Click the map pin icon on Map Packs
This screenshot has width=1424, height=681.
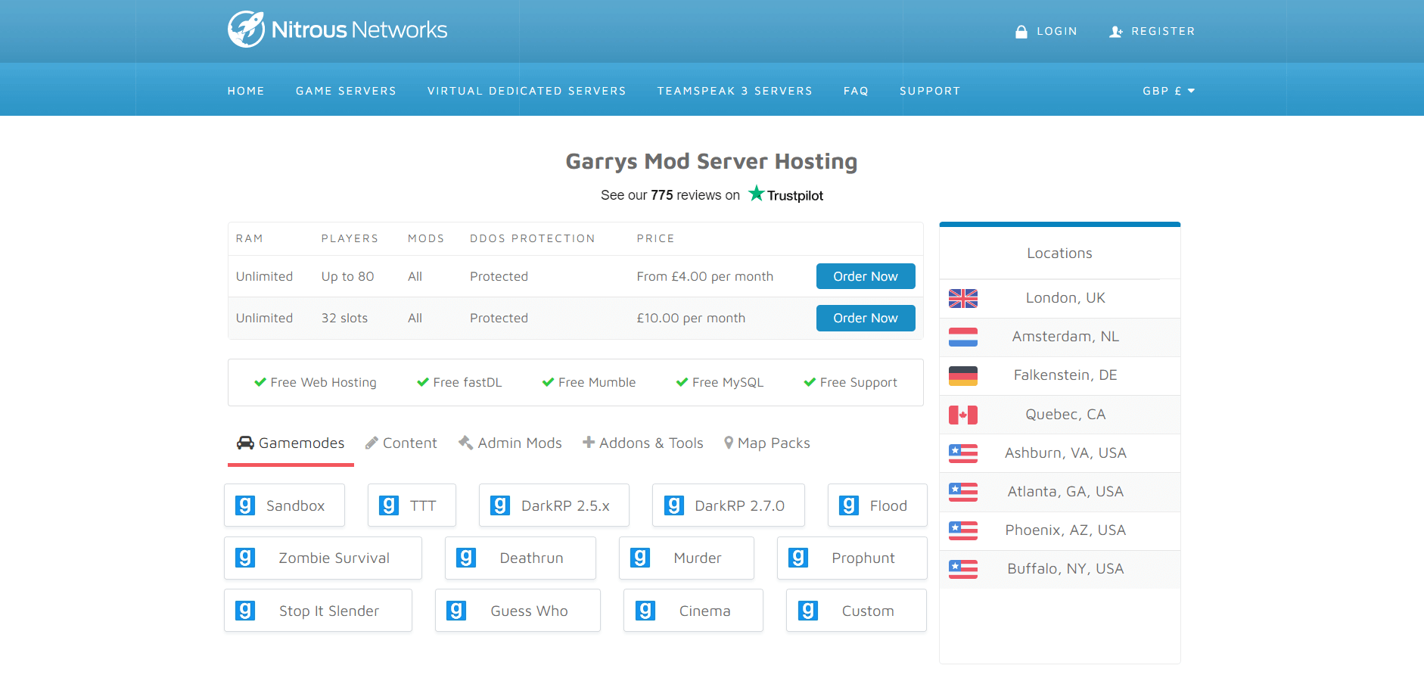coord(729,443)
